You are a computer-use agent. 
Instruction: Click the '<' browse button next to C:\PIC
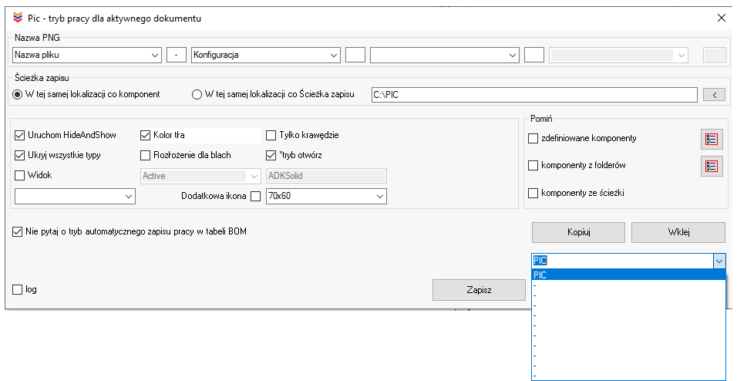point(714,95)
